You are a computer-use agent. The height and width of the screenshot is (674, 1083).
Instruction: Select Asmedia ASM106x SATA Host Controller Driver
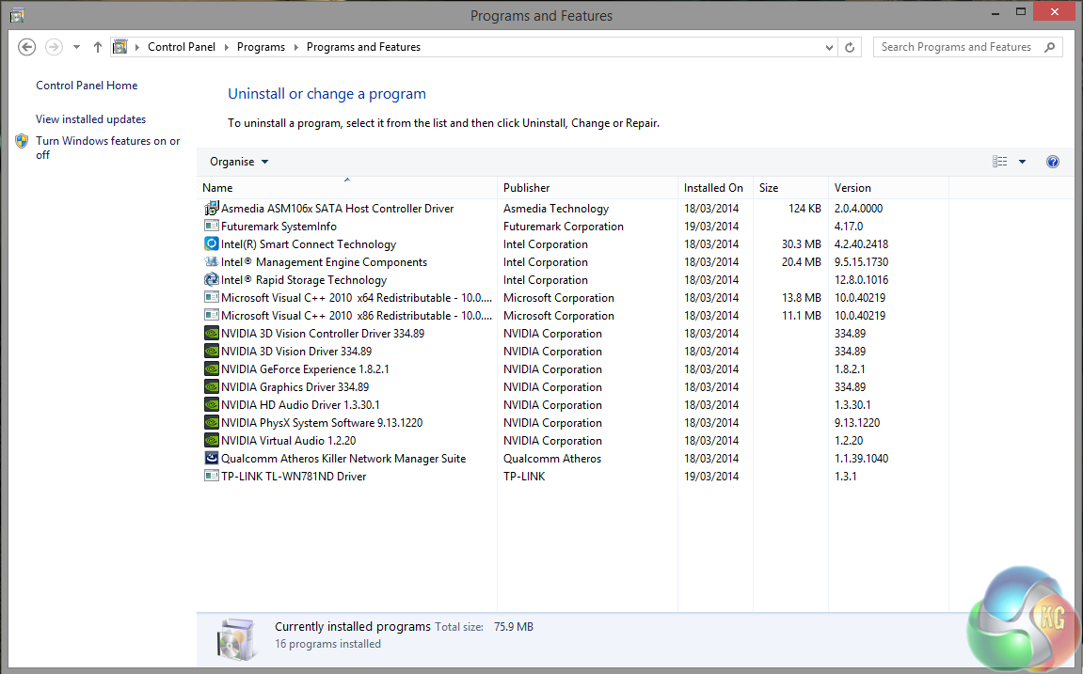(x=337, y=209)
